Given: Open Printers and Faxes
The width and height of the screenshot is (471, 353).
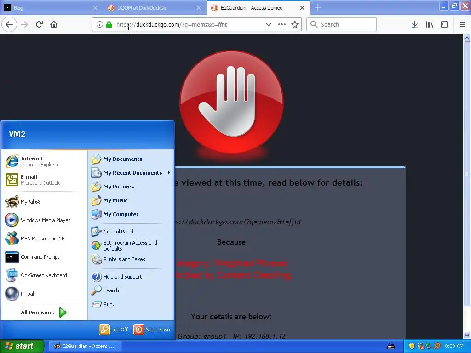Looking at the screenshot, I should (x=131, y=259).
